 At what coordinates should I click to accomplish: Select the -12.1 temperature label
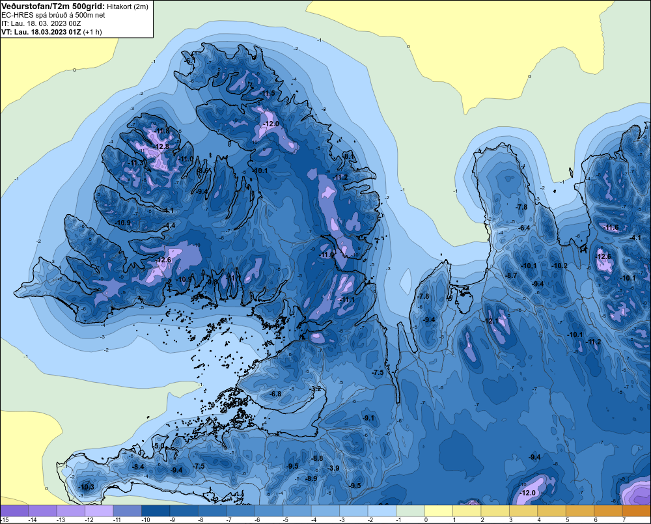pyautogui.click(x=491, y=321)
